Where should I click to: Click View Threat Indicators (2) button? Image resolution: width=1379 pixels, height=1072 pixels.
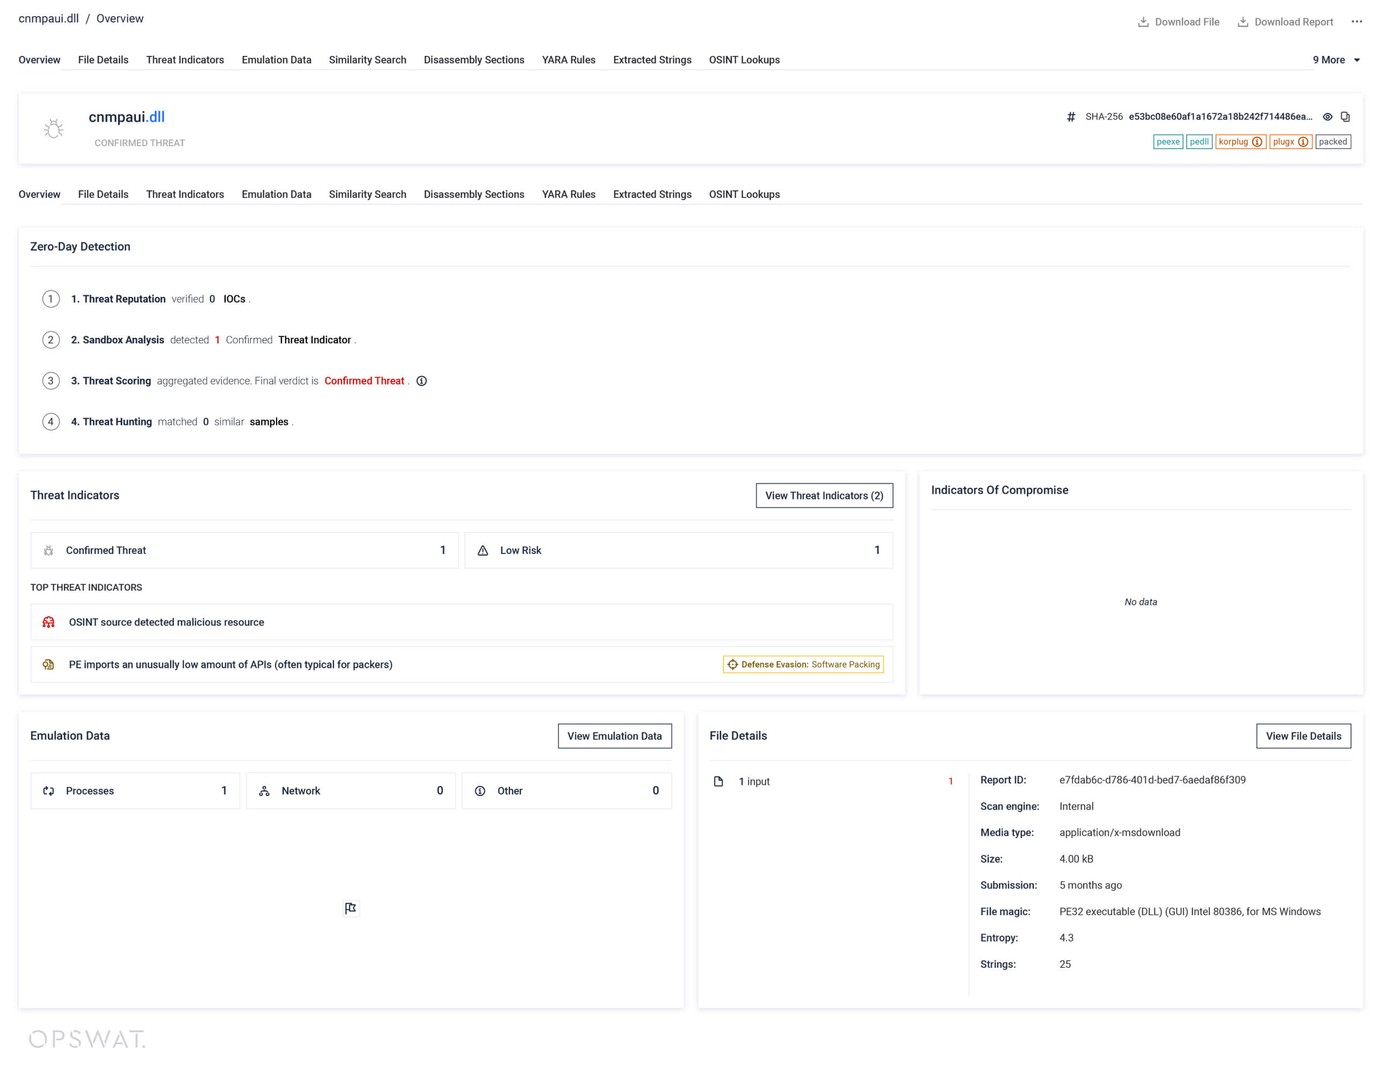824,496
